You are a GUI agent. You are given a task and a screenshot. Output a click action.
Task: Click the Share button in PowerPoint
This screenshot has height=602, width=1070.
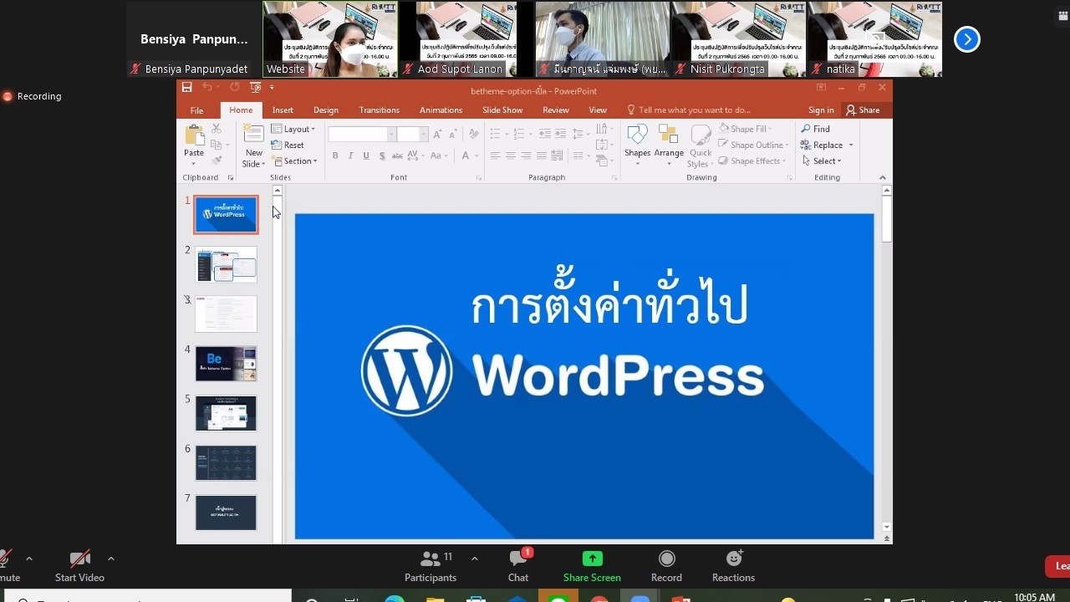863,110
